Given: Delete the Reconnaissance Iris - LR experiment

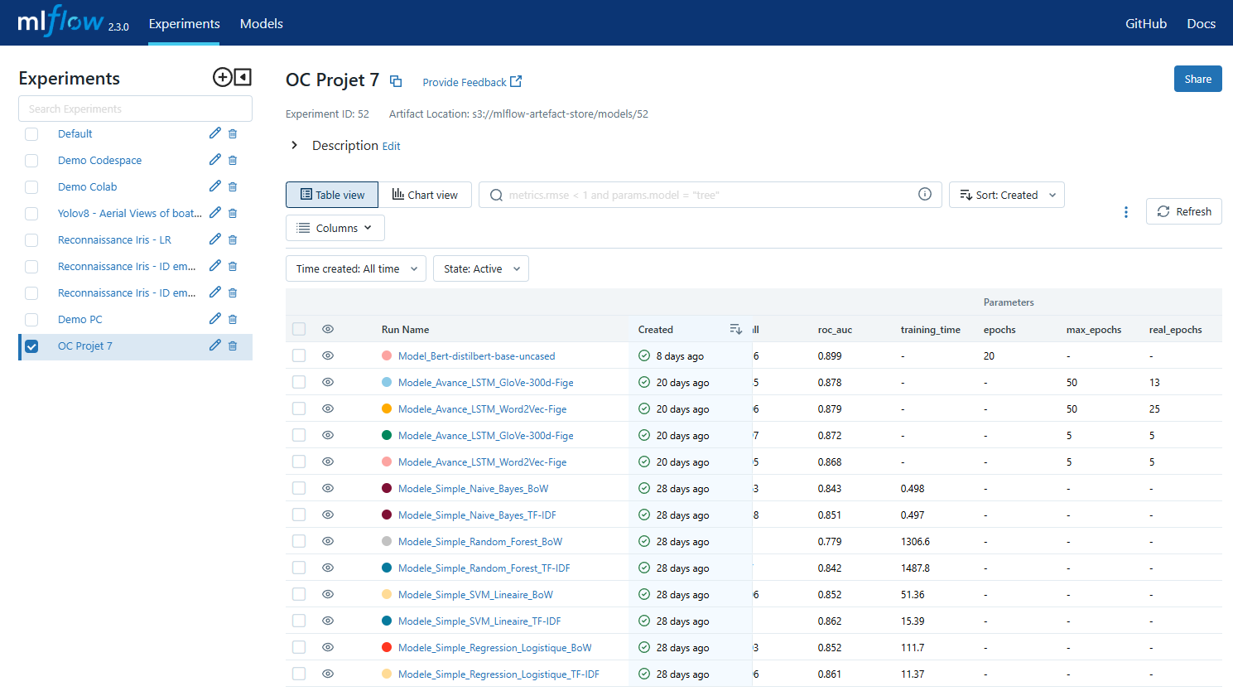Looking at the screenshot, I should click(x=233, y=239).
